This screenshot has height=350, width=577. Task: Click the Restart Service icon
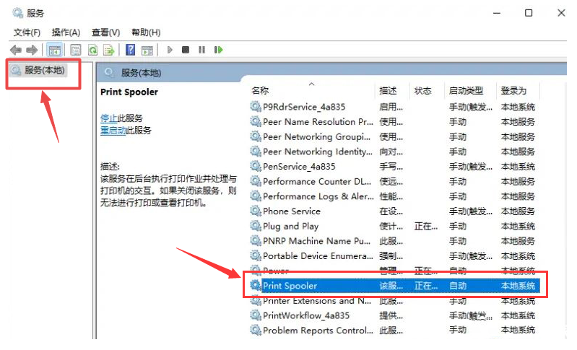pyautogui.click(x=219, y=50)
